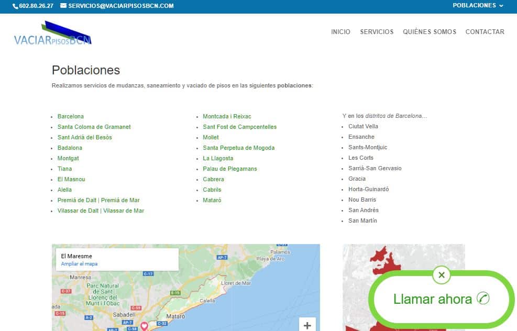Open the Montcada i Reixac link

click(x=227, y=116)
